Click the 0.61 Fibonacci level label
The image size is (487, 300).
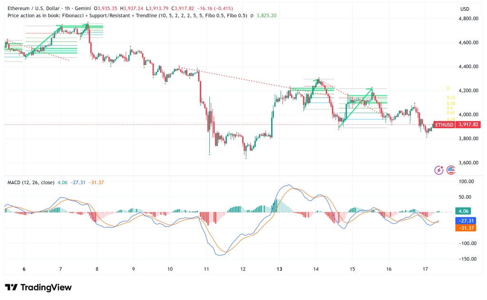[450, 113]
